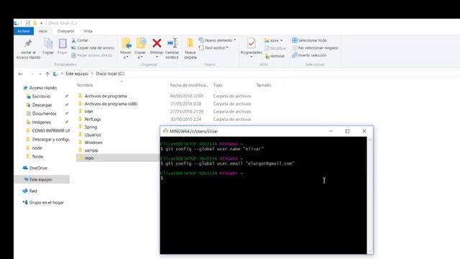This screenshot has width=460, height=259.
Task: Select the Intel folder
Action: tap(88, 112)
